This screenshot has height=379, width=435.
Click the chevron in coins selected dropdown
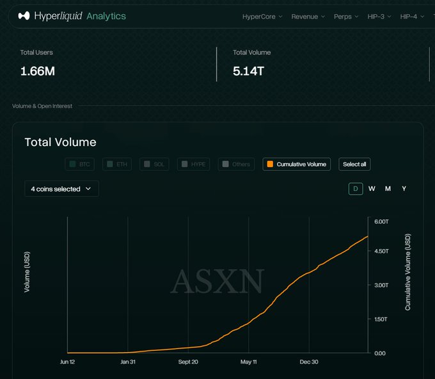pyautogui.click(x=88, y=189)
